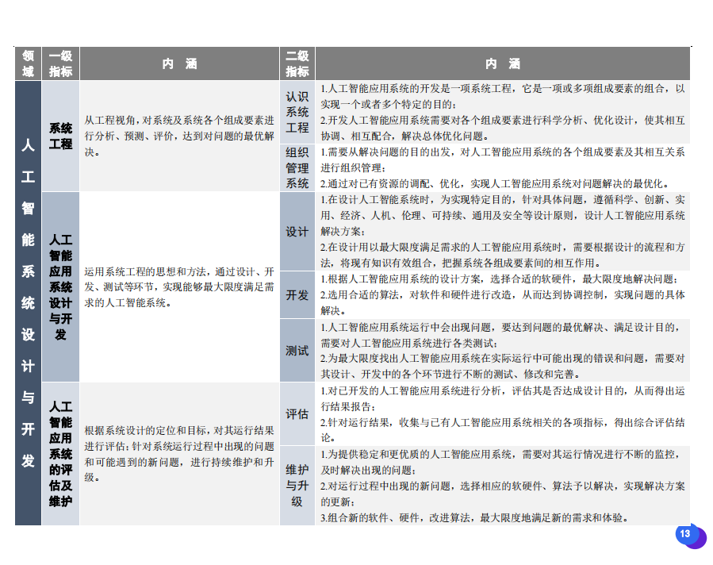Select the description starting with 运用系统工程的思想

click(x=180, y=286)
